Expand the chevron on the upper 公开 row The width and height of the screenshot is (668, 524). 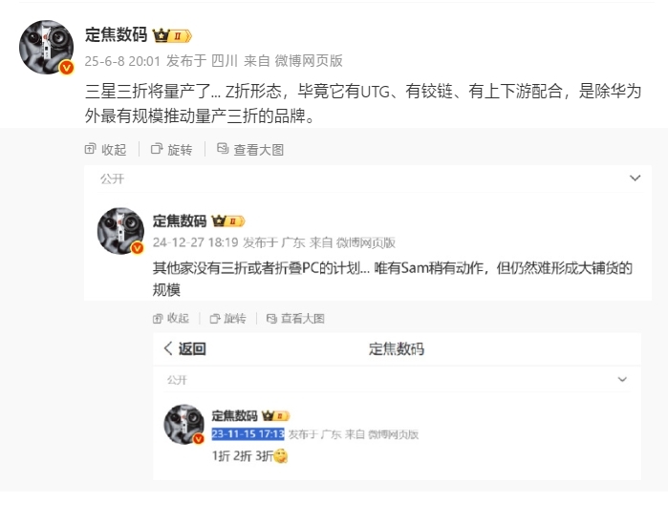pyautogui.click(x=635, y=178)
